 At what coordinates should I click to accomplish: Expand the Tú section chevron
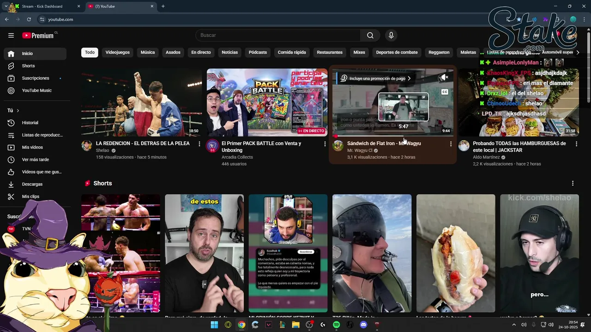(x=18, y=111)
